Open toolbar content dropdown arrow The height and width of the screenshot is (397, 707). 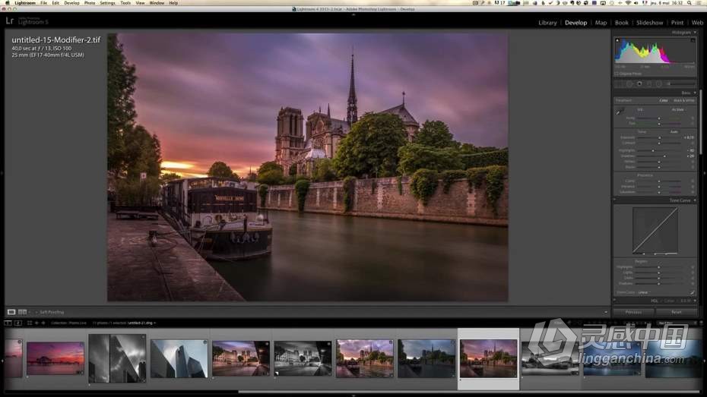pyautogui.click(x=606, y=312)
